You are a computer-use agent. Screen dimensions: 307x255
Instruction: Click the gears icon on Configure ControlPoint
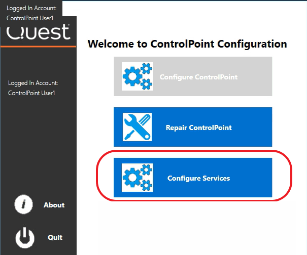click(138, 76)
